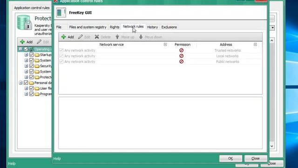The image size is (298, 168).
Task: Toggle the Operating system tree checkbox
Action: point(26,49)
